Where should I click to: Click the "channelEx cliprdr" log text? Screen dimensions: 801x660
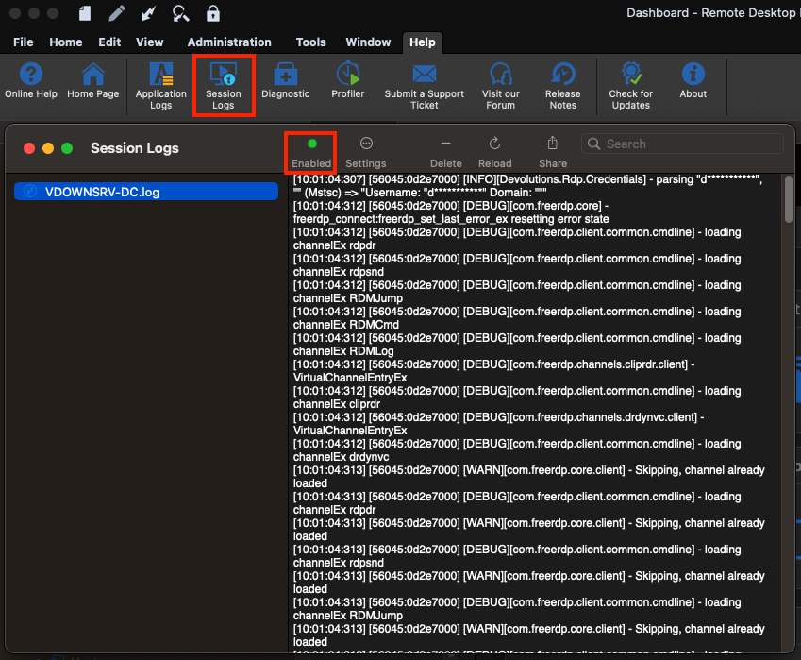tap(336, 404)
